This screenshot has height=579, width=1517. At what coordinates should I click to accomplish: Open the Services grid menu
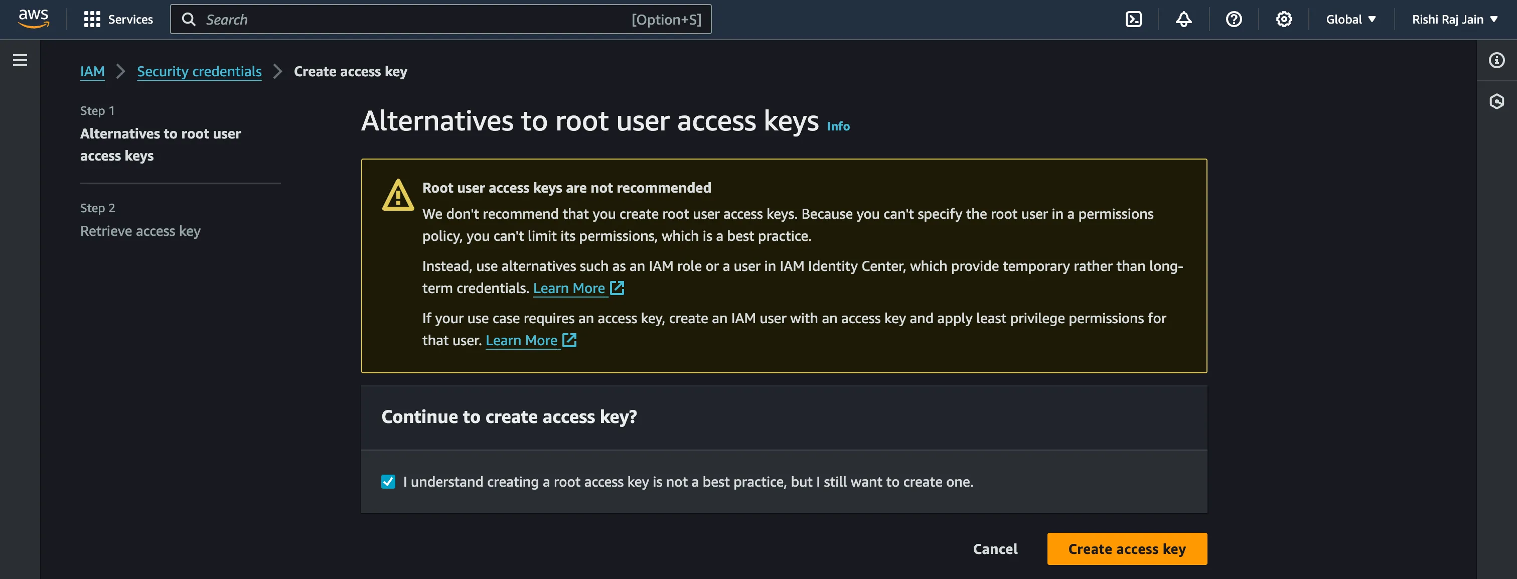[118, 20]
